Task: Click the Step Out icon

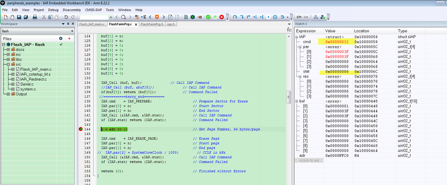Action: click(x=248, y=17)
